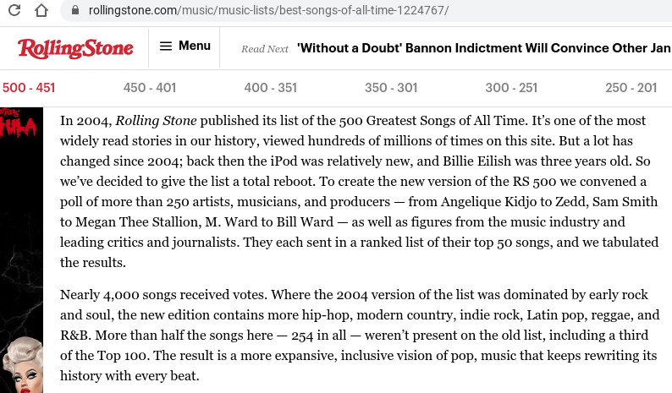Select the 500 - 451 tab
Image resolution: width=672 pixels, height=393 pixels.
click(x=29, y=88)
